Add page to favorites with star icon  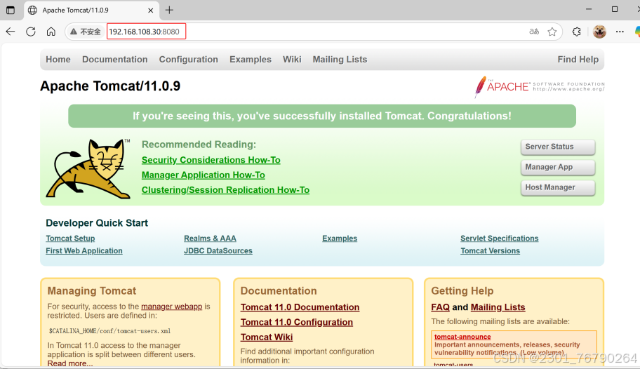(552, 32)
